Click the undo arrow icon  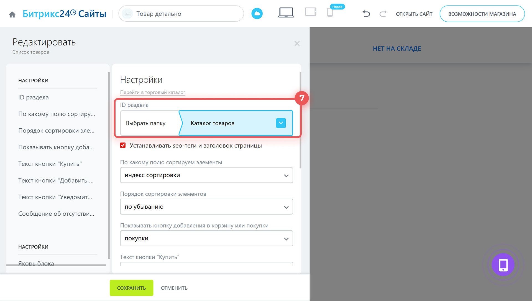[x=366, y=14]
